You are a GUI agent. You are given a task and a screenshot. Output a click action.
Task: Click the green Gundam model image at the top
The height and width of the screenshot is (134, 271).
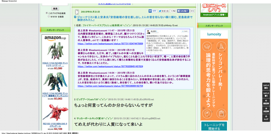[x=55, y=51]
